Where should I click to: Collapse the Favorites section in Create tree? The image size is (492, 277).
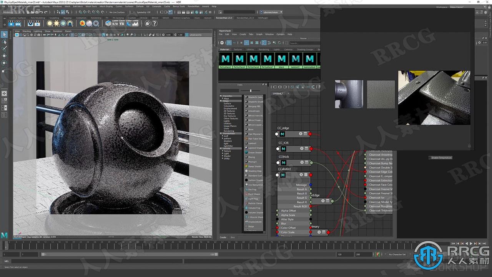221,96
